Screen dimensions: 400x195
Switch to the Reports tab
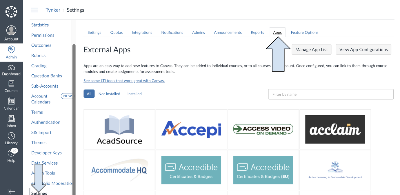click(257, 32)
